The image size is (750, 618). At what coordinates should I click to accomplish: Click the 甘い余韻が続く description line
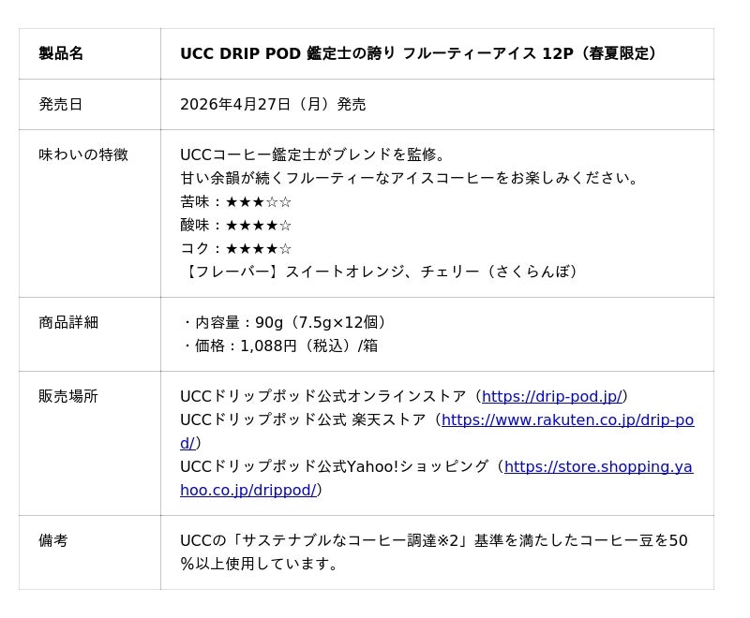pos(410,178)
